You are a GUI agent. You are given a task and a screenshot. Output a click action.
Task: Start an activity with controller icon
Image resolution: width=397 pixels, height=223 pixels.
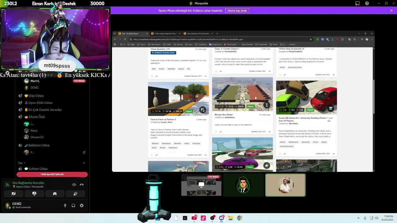point(55,194)
